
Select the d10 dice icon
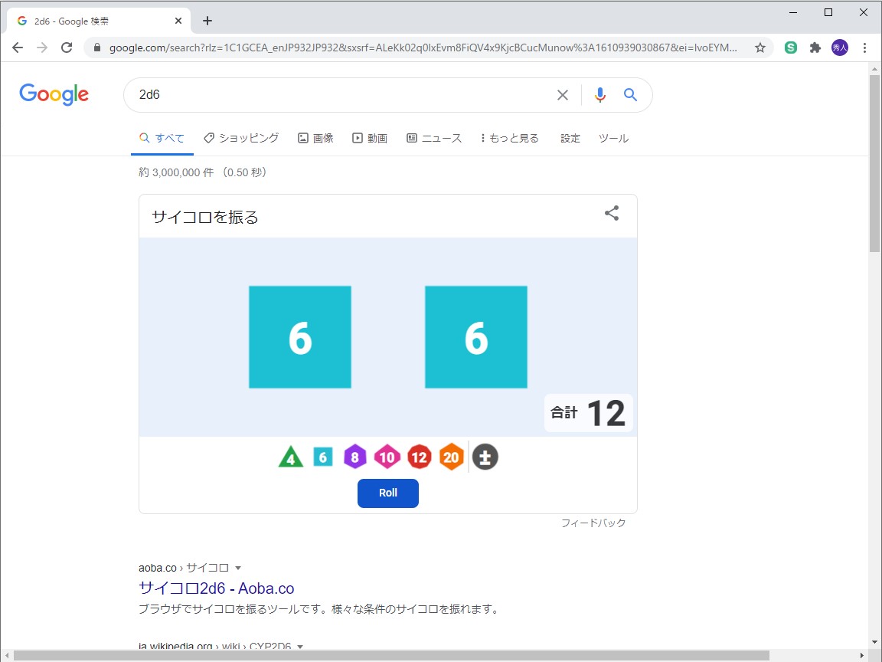coord(387,457)
